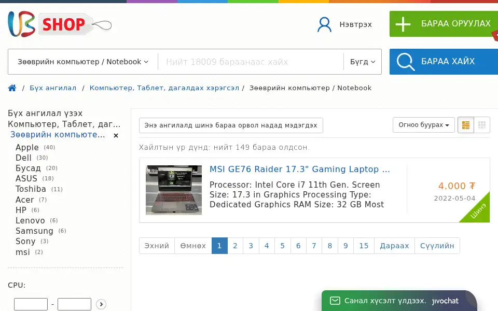
Task: Click Бүх ангилал үзэх in sidebar
Action: (45, 114)
